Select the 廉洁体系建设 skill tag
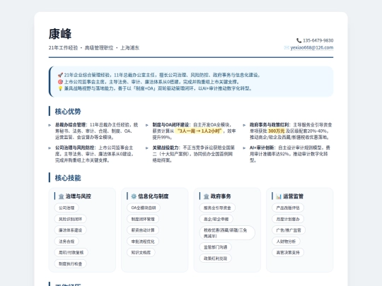Image resolution: width=382 pixels, height=286 pixels. [x=71, y=230]
